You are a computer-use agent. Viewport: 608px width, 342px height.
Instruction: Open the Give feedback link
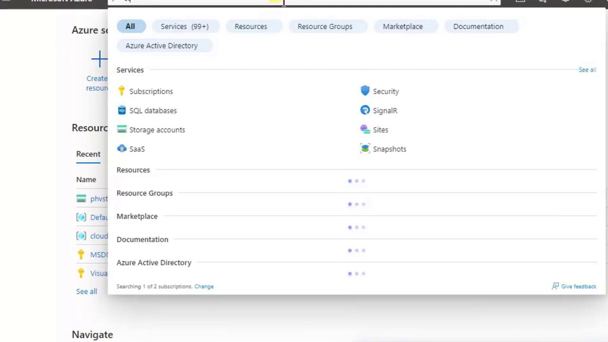coord(574,286)
